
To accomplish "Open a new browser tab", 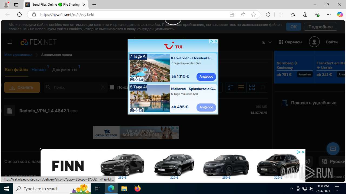I will point(94,5).
